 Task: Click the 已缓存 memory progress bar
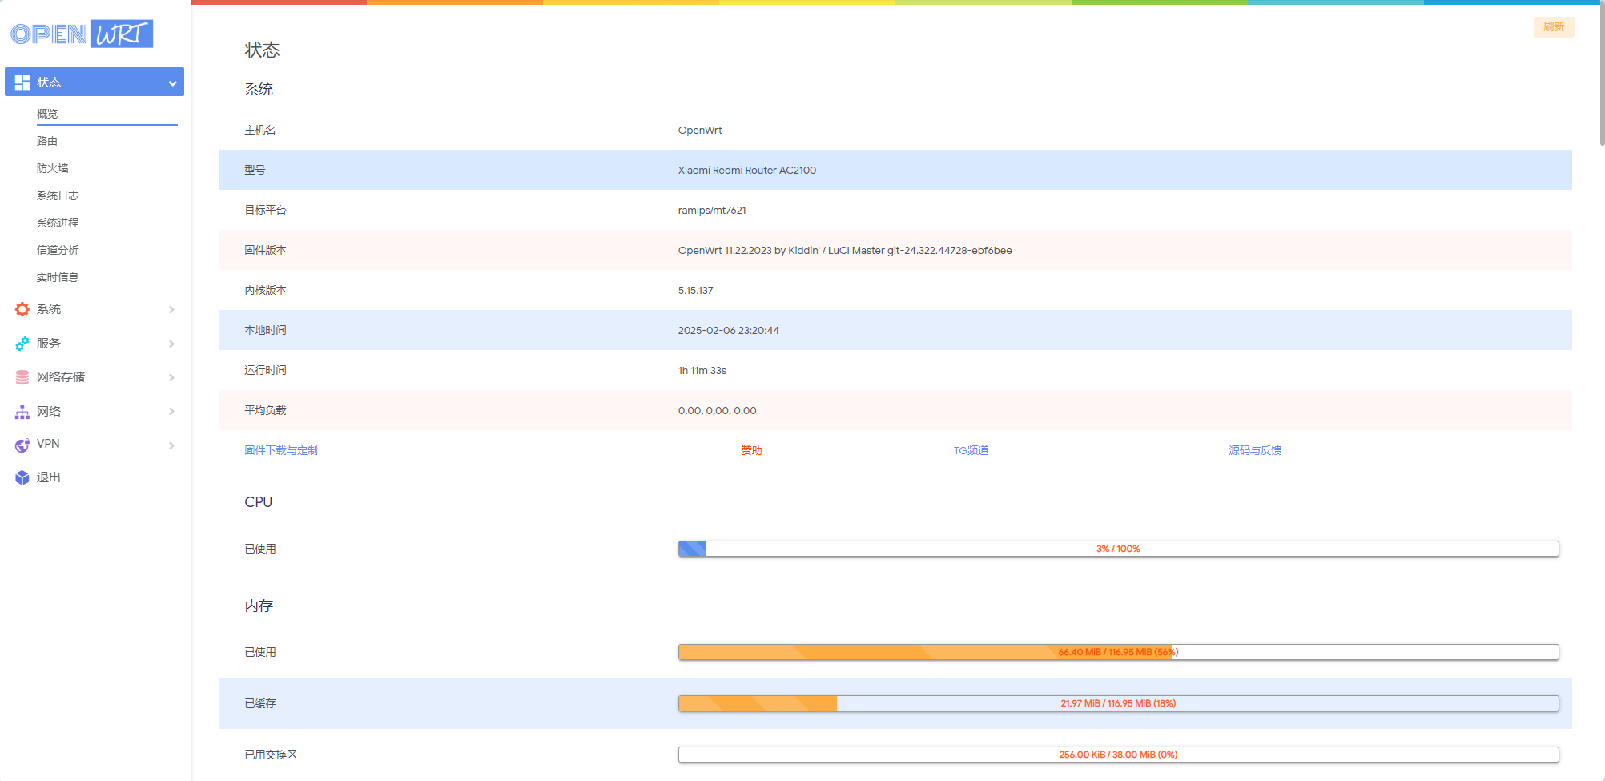1118,703
